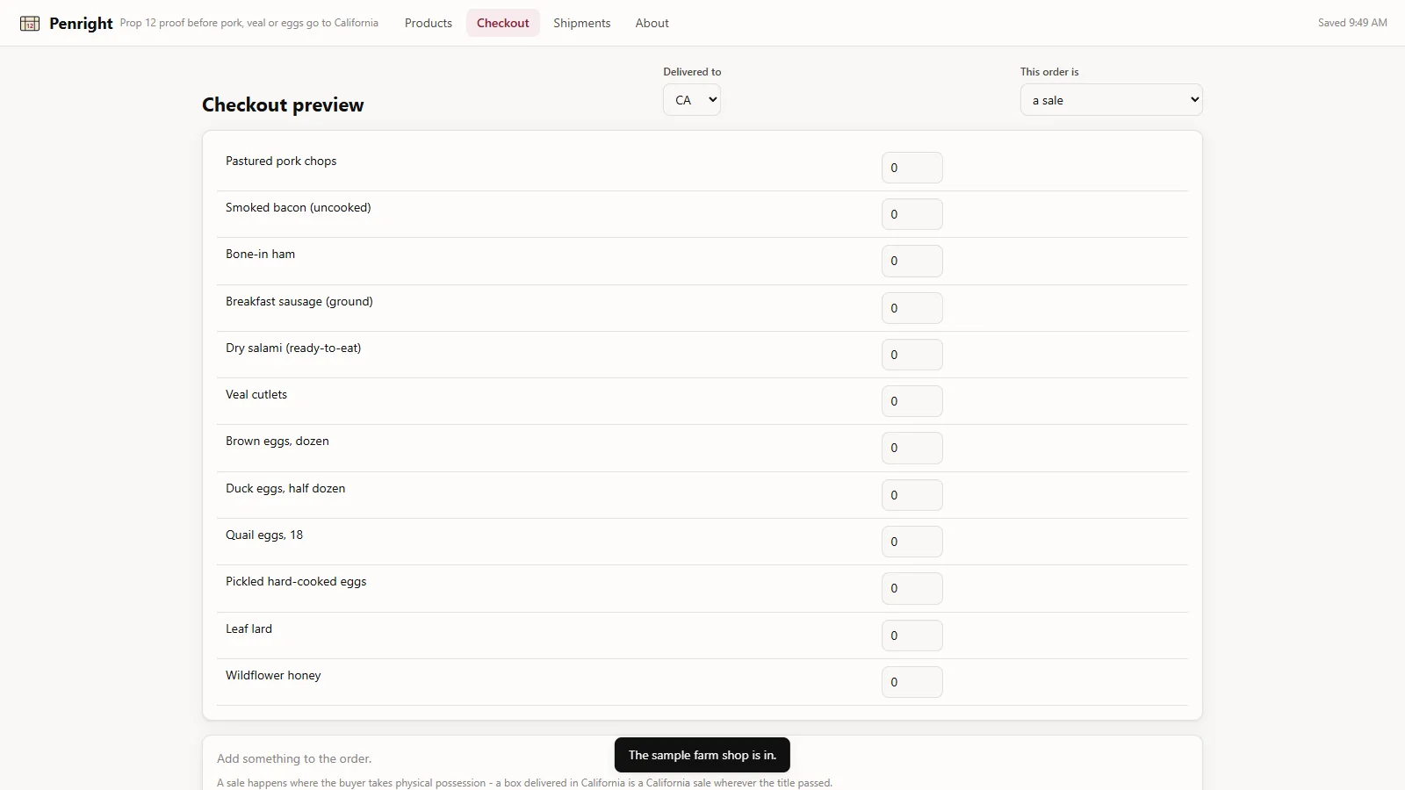The height and width of the screenshot is (790, 1405).
Task: Focus the Veal cutlets quantity box
Action: pyautogui.click(x=912, y=401)
